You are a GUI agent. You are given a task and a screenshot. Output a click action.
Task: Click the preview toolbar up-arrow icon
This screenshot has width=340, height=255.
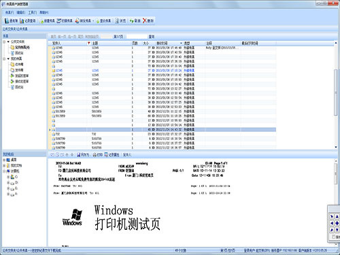point(67,155)
